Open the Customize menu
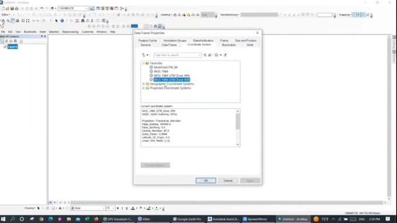The height and width of the screenshot is (223, 397). [87, 32]
